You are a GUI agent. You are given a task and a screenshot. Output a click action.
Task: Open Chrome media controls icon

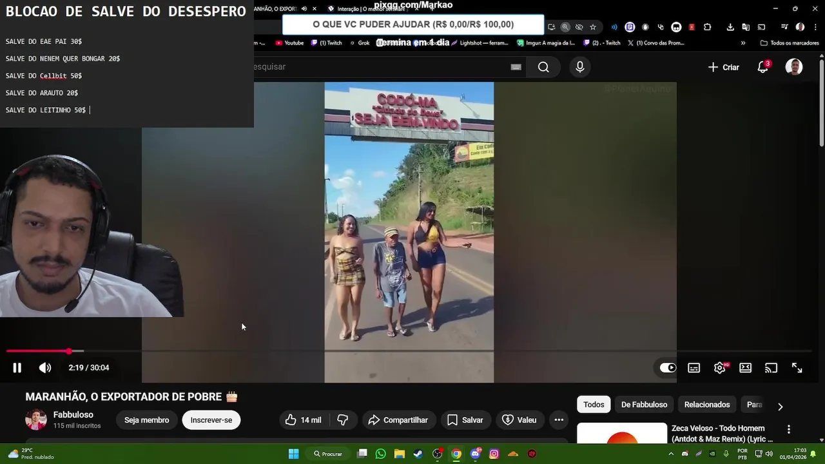tap(784, 27)
